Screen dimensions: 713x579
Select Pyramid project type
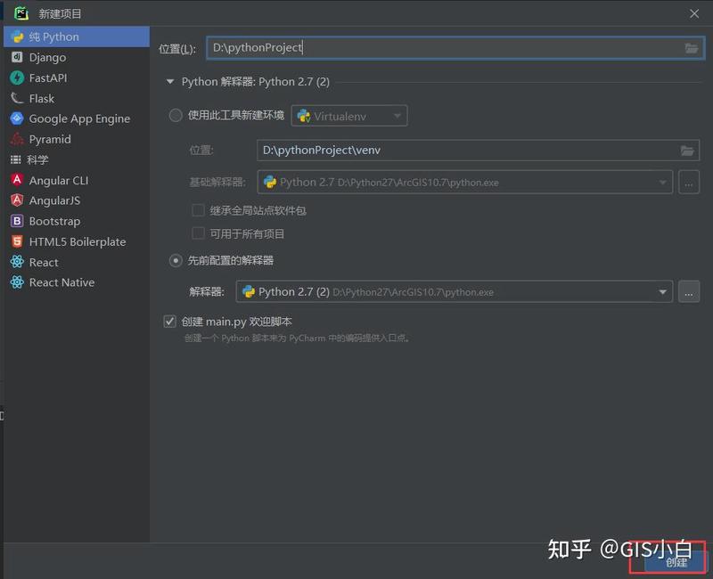[x=77, y=139]
